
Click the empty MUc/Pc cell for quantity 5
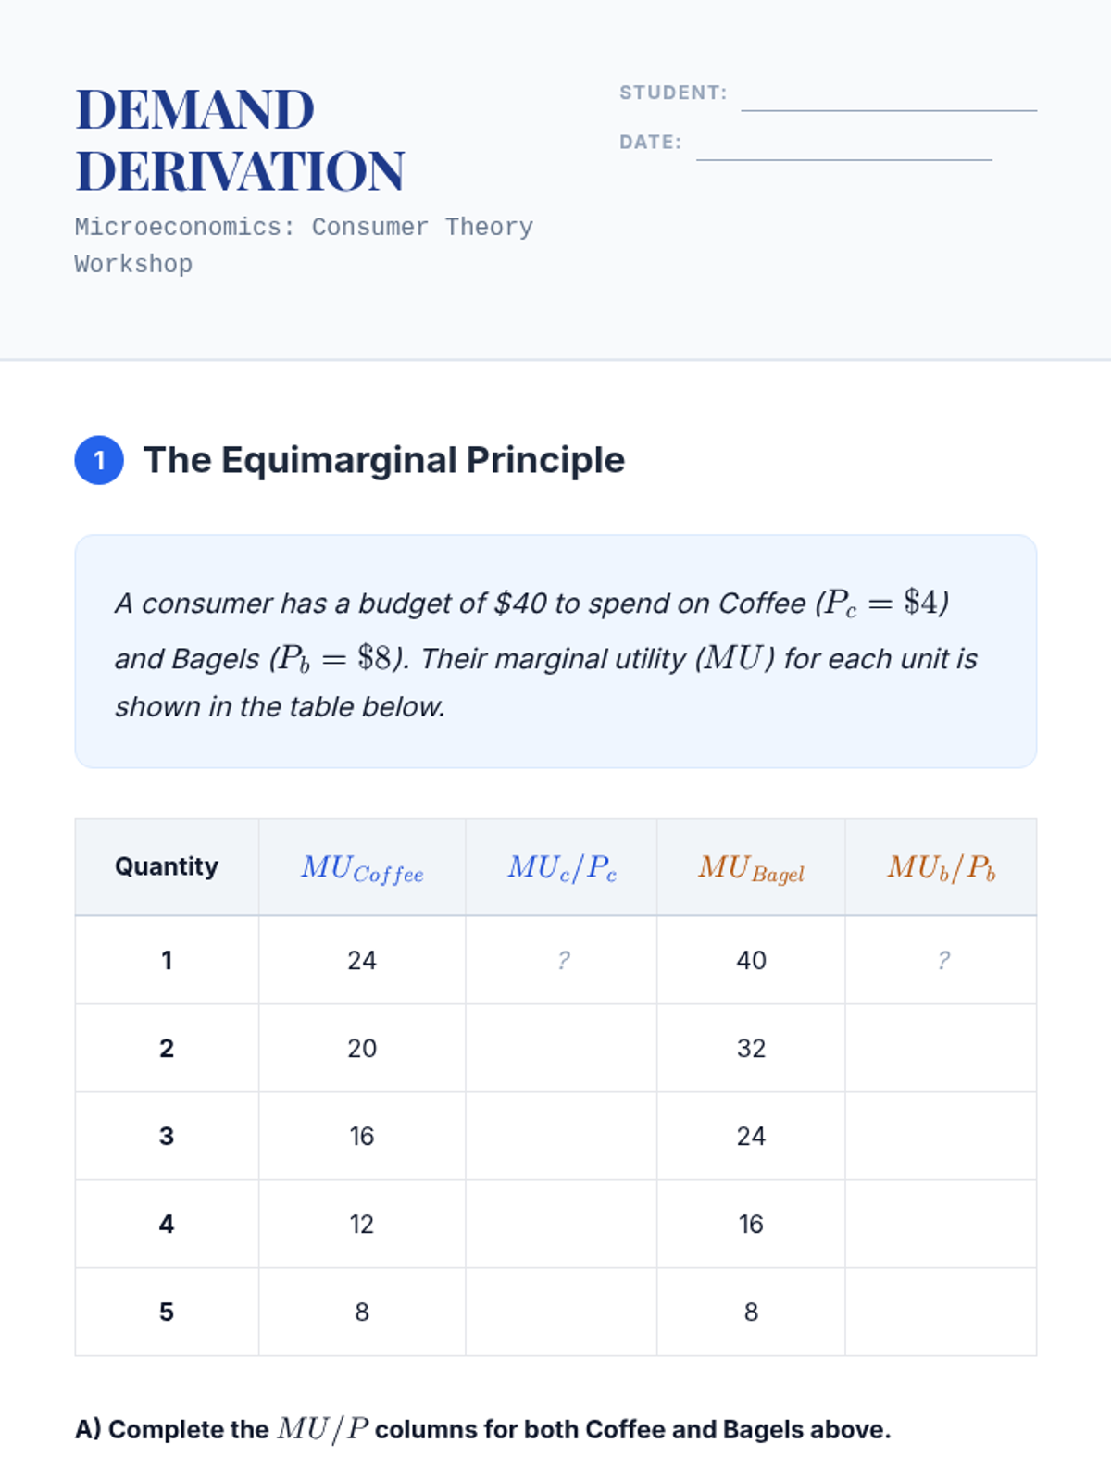tap(562, 1313)
